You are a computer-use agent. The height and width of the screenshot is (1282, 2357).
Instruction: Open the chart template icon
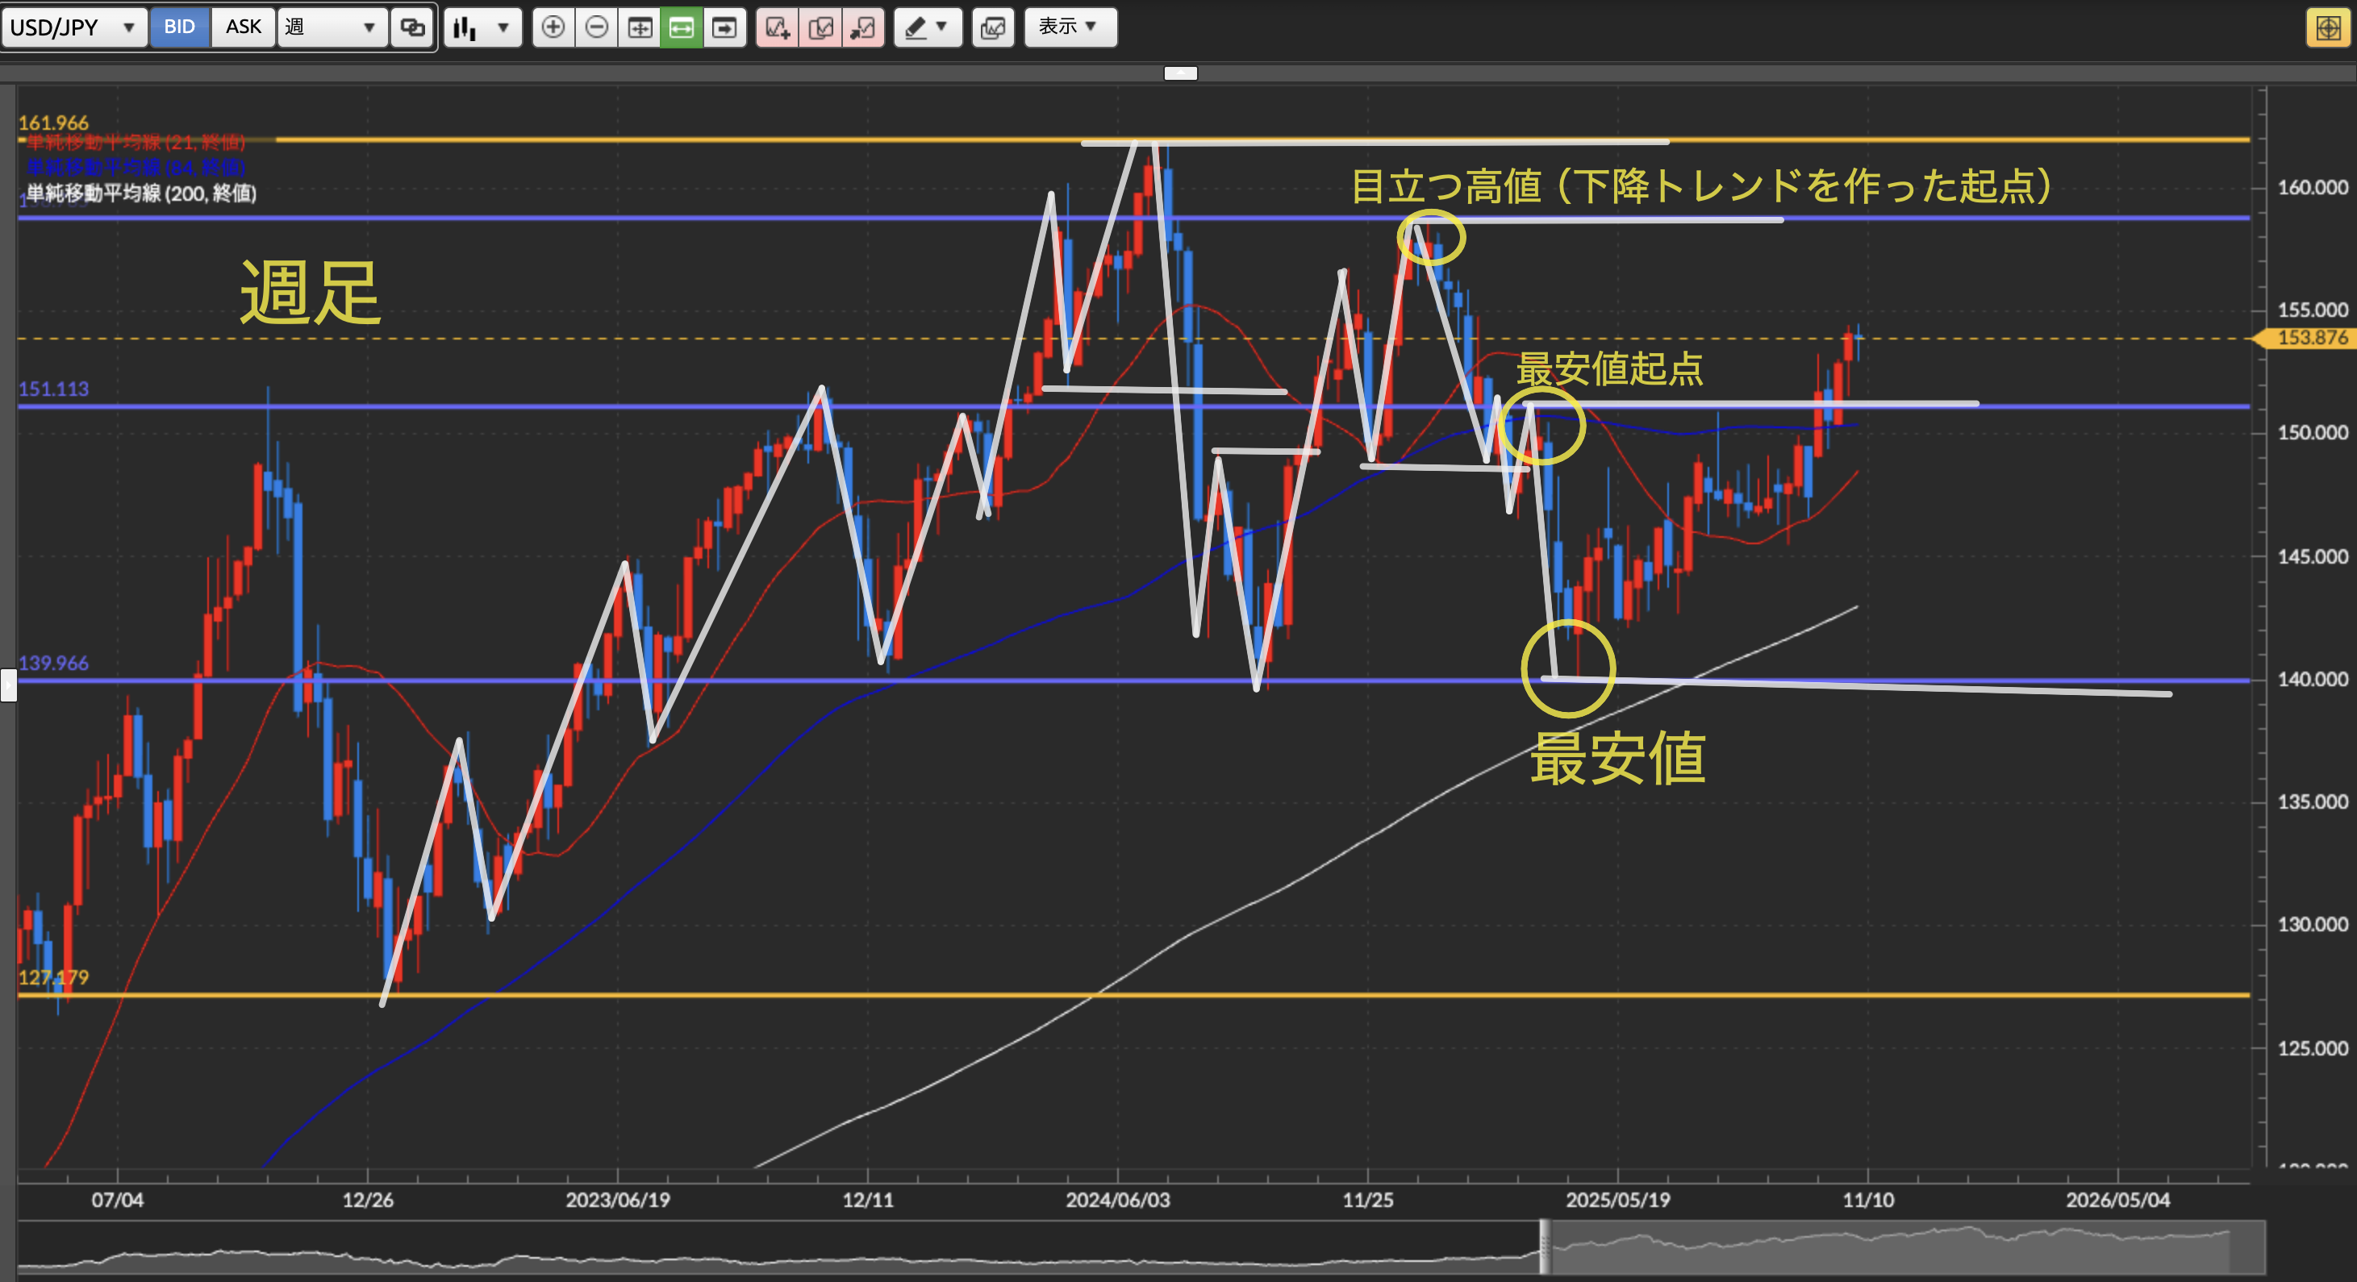[993, 27]
